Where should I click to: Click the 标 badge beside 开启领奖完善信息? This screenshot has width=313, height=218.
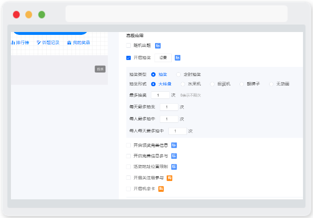click(x=174, y=145)
